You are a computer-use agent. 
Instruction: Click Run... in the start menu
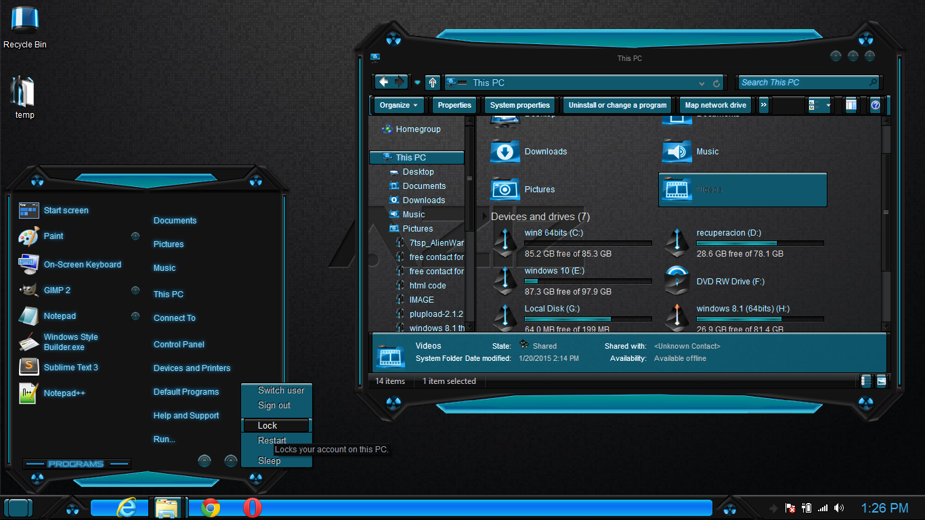165,439
